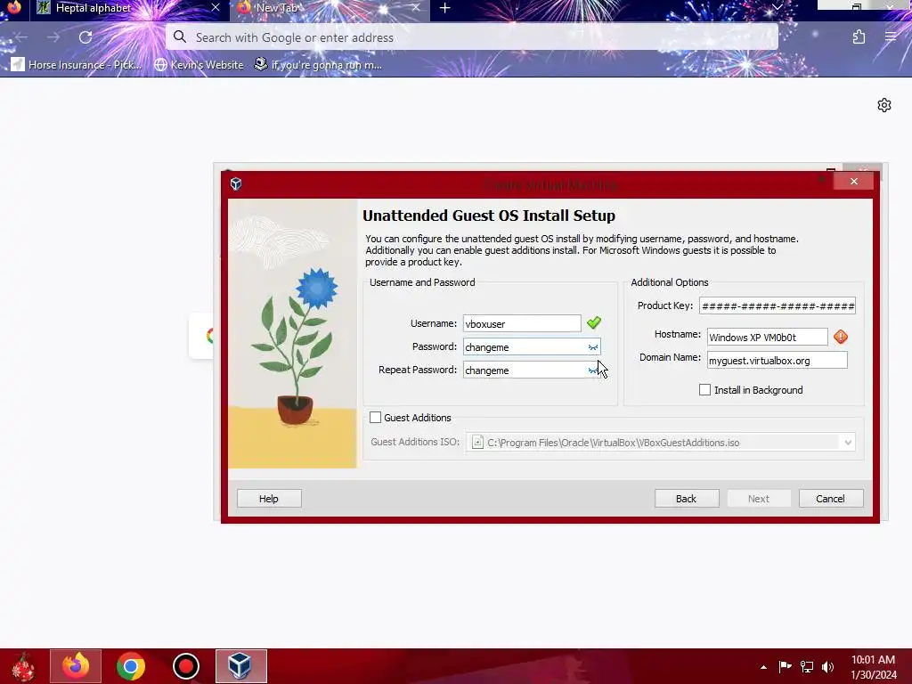Click into the Hostname field
This screenshot has width=912, height=684.
click(767, 337)
